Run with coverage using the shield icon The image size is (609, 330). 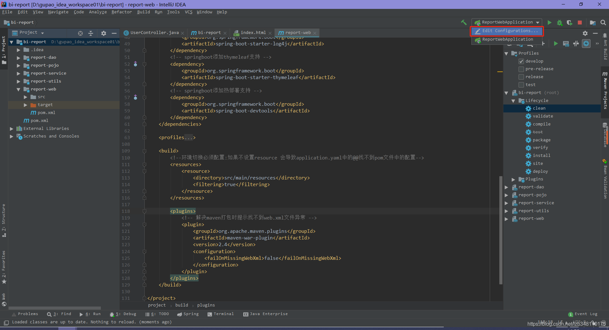pyautogui.click(x=570, y=23)
